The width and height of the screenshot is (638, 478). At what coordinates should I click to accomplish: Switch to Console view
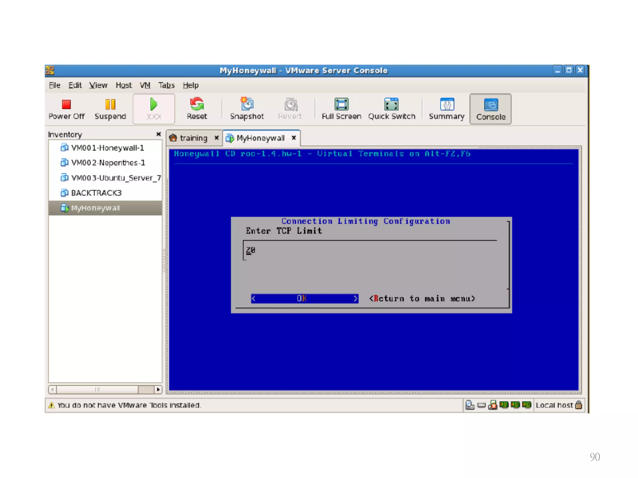(490, 109)
